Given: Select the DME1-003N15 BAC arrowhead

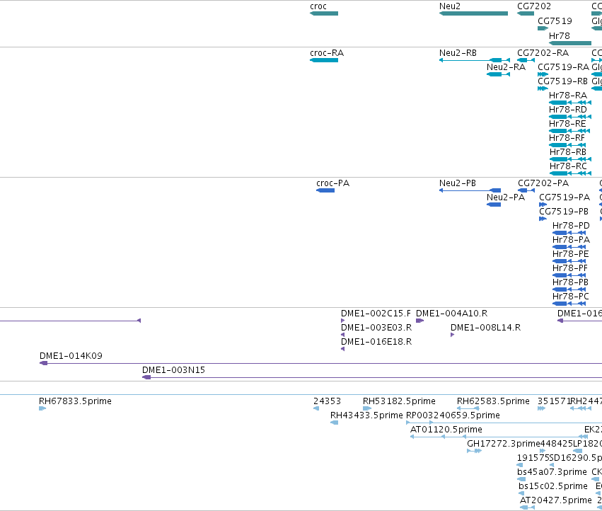Looking at the screenshot, I should pos(146,377).
